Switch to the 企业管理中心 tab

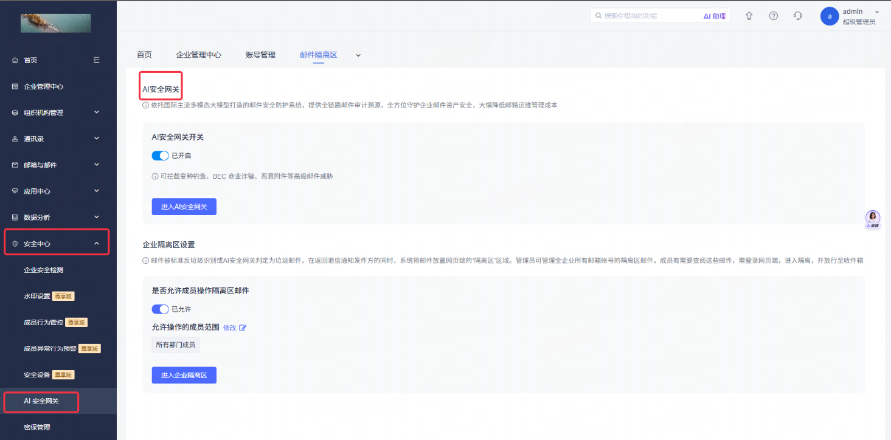[198, 55]
